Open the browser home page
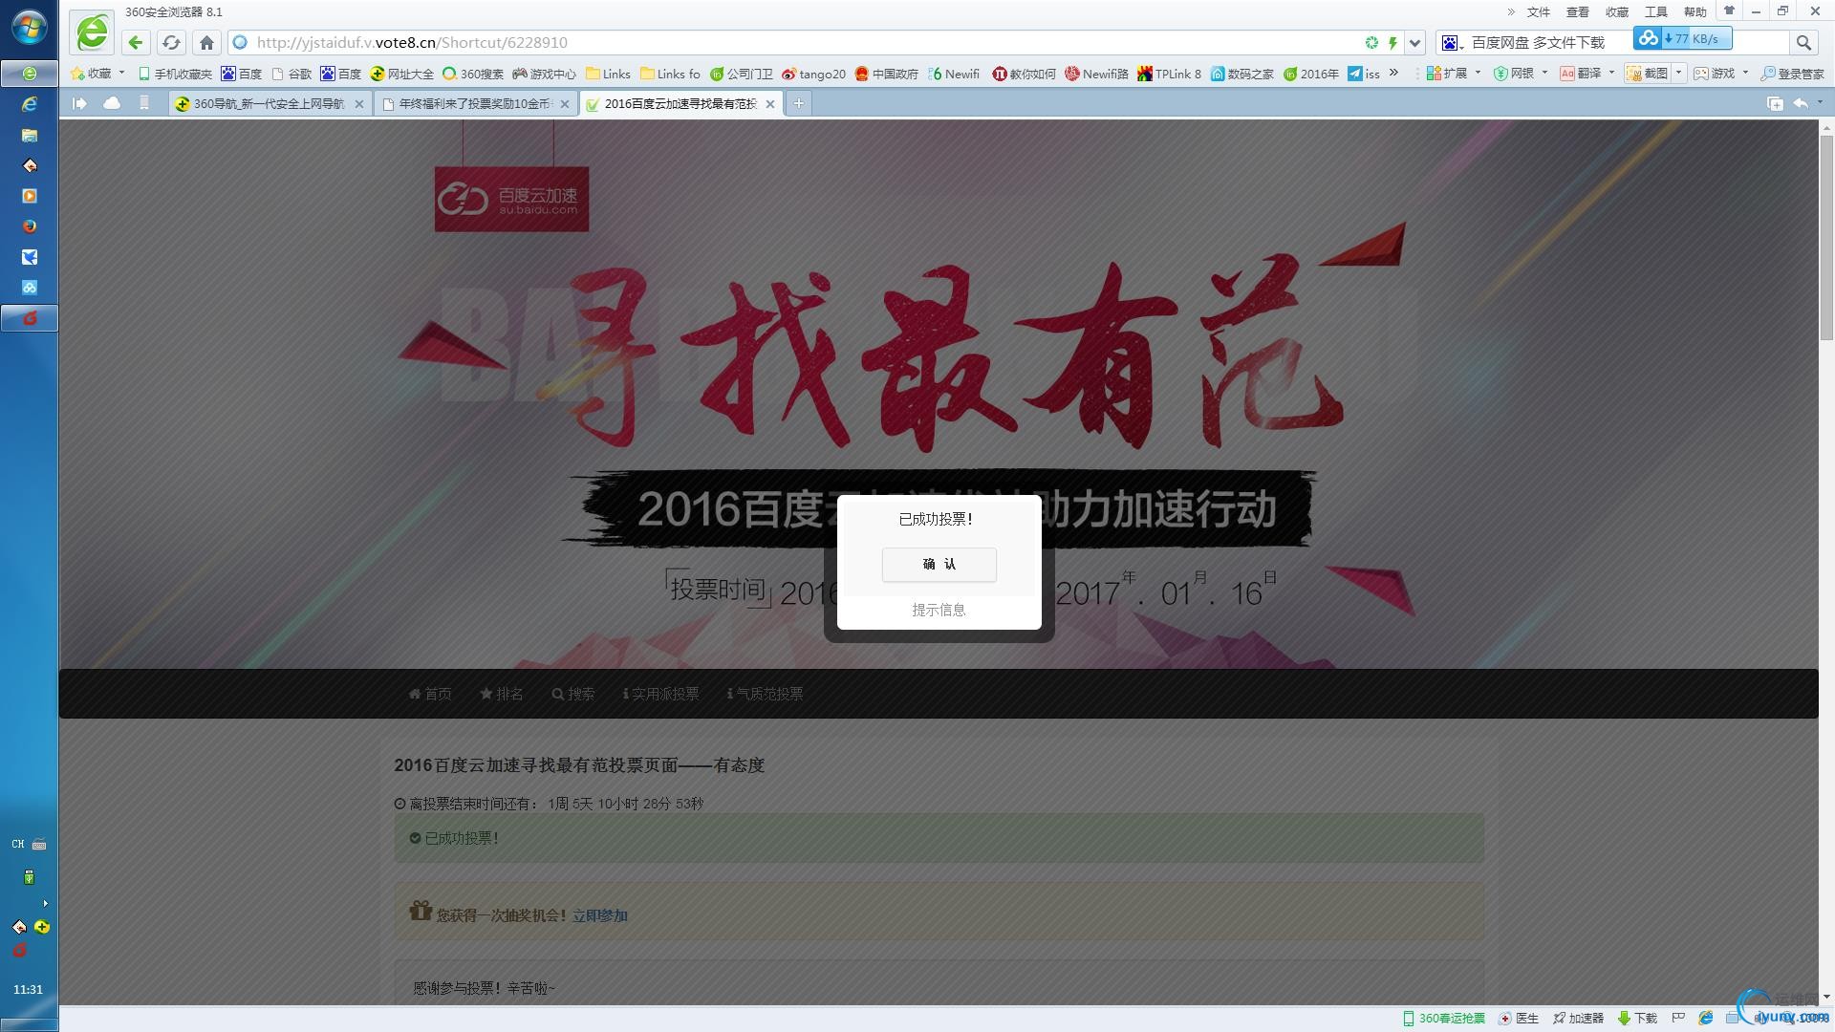This screenshot has height=1032, width=1835. point(206,42)
